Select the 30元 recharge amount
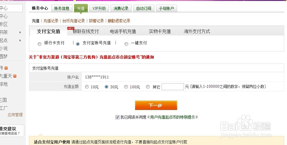 tap(106, 87)
